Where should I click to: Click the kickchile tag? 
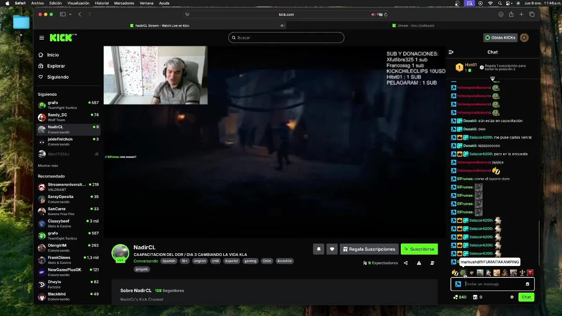285,261
